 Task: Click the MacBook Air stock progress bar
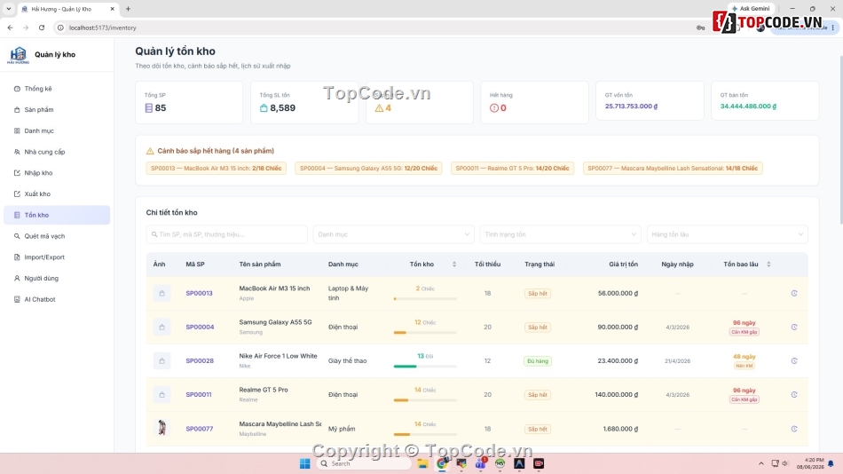click(x=425, y=298)
